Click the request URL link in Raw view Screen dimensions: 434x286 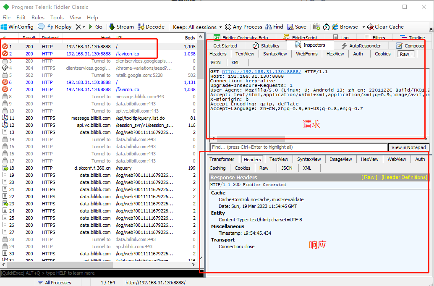click(x=261, y=72)
